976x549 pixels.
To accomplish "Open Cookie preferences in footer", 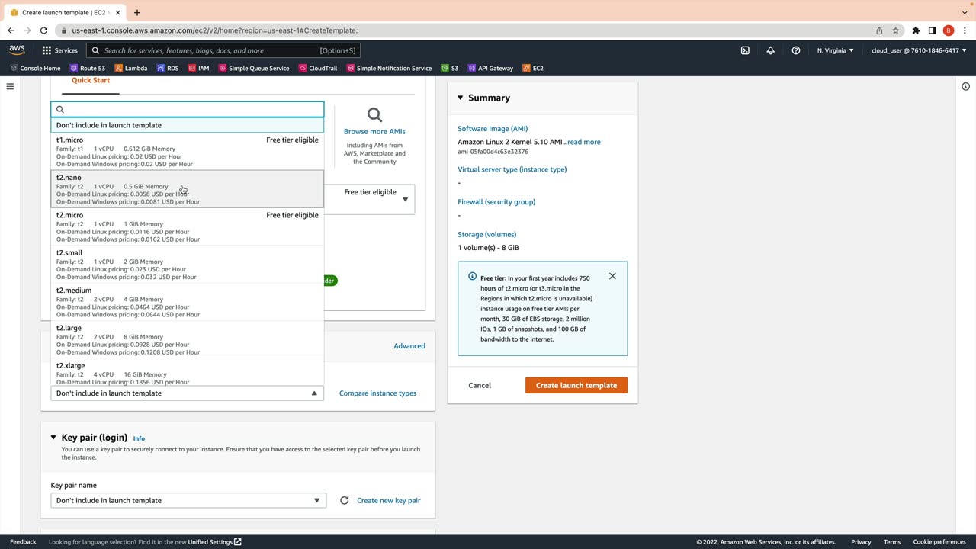I will coord(939,542).
